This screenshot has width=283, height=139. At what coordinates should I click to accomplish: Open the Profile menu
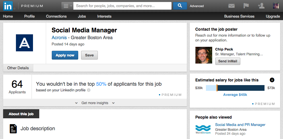(29, 16)
